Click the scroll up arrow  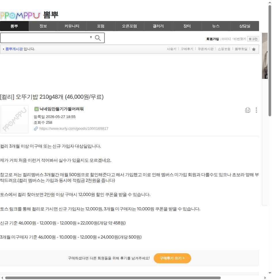tap(270, 2)
